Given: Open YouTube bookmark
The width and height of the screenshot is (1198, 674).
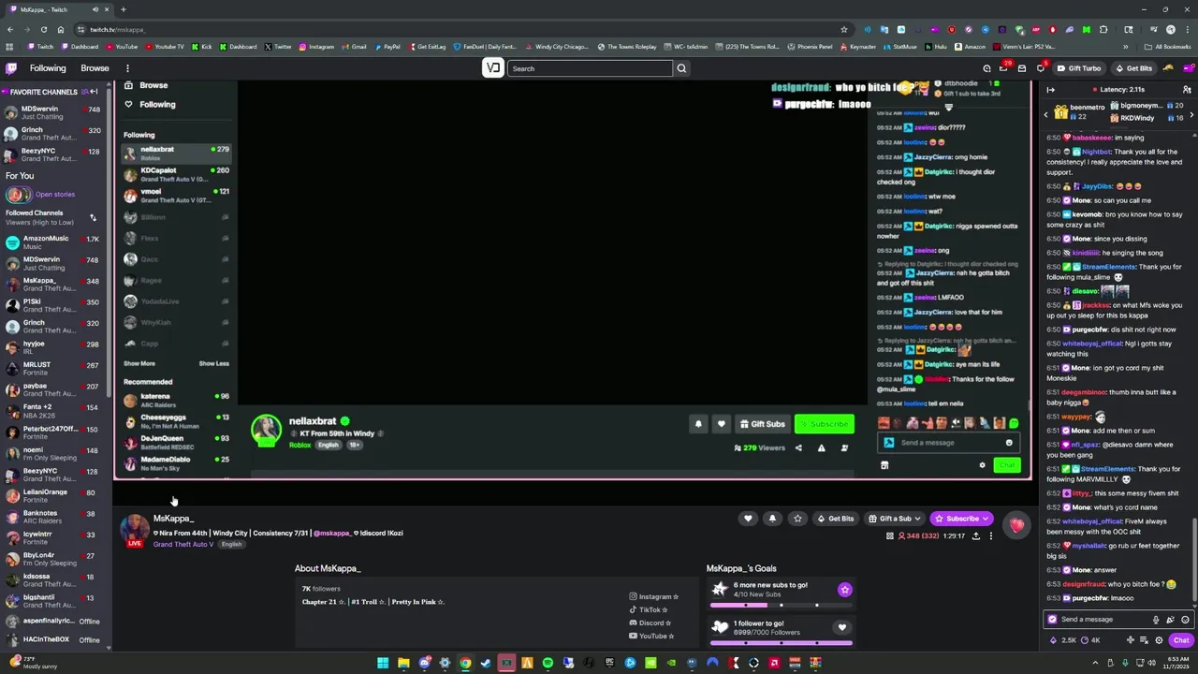Looking at the screenshot, I should (x=122, y=47).
